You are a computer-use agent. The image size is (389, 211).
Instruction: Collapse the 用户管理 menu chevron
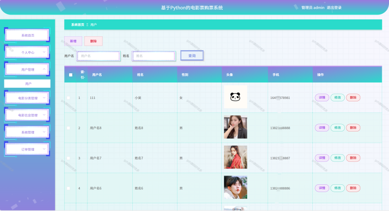point(44,69)
